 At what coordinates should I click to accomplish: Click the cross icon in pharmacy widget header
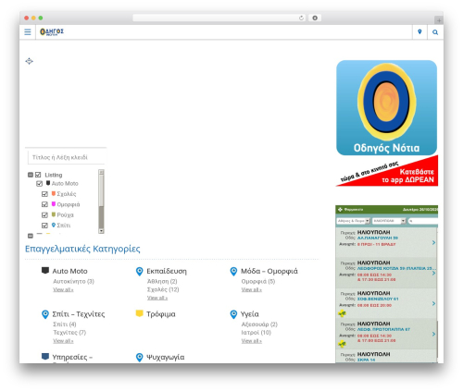click(x=340, y=210)
